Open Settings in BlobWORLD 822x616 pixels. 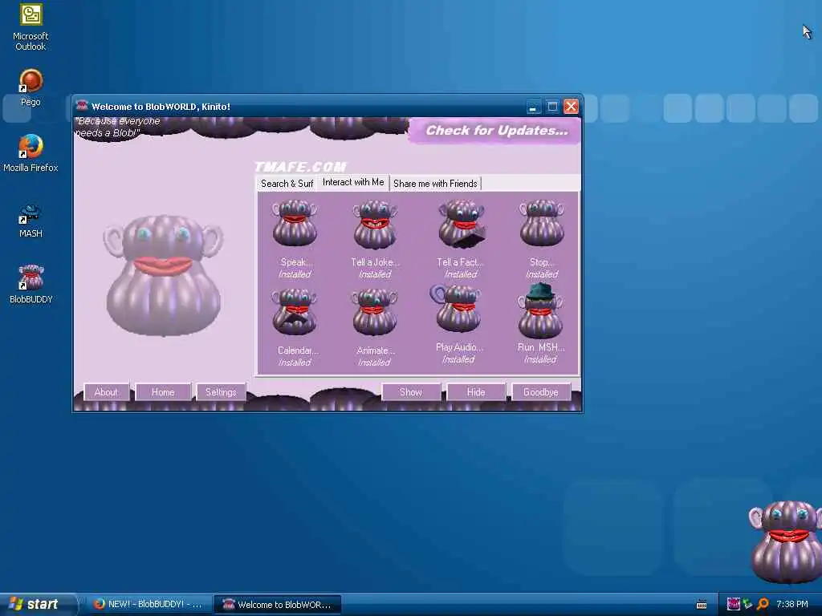(221, 391)
